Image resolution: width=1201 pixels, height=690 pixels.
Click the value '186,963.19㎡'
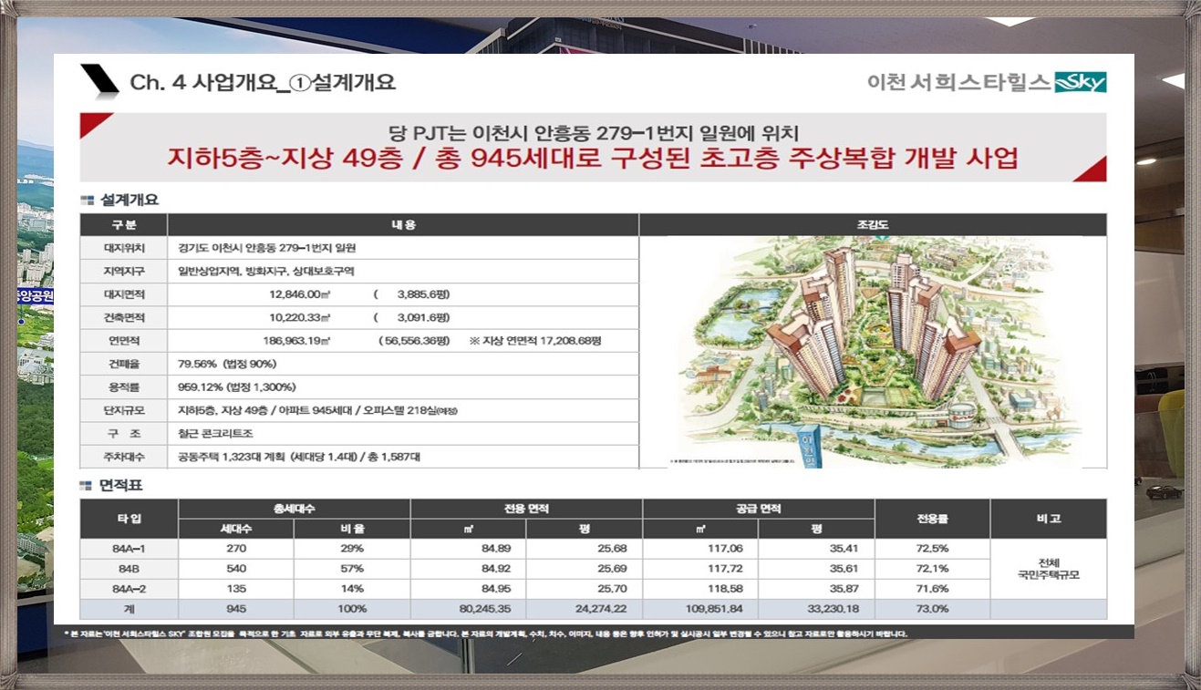pyautogui.click(x=297, y=341)
